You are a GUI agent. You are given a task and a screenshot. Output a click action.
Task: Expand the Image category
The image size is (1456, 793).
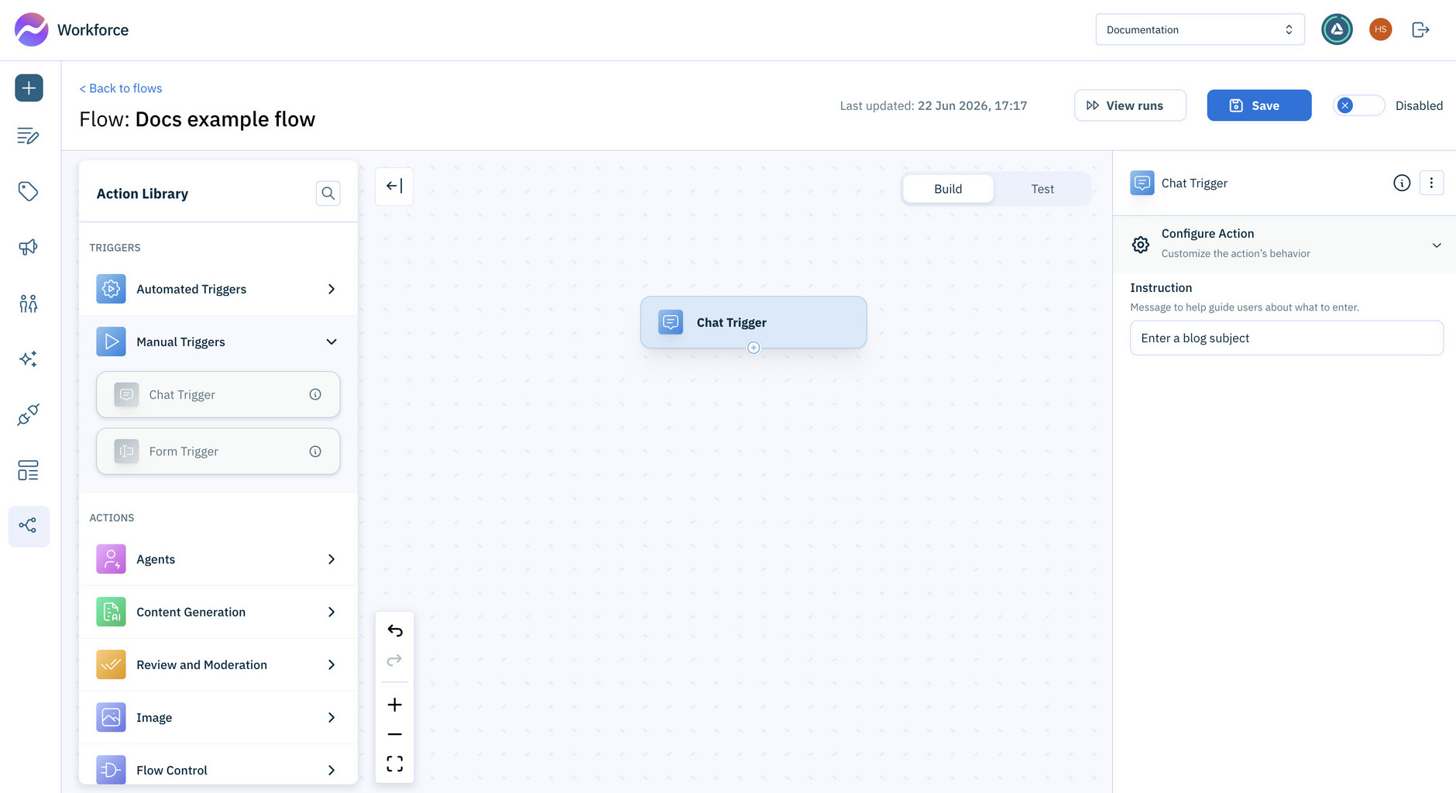click(x=218, y=718)
